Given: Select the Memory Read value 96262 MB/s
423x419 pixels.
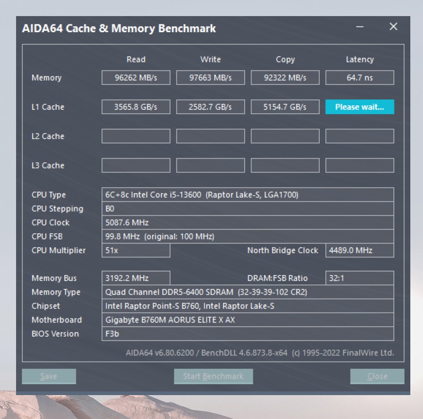Looking at the screenshot, I should click(136, 78).
